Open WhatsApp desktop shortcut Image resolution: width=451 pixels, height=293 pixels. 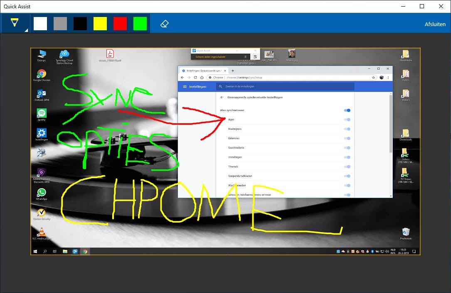[42, 194]
